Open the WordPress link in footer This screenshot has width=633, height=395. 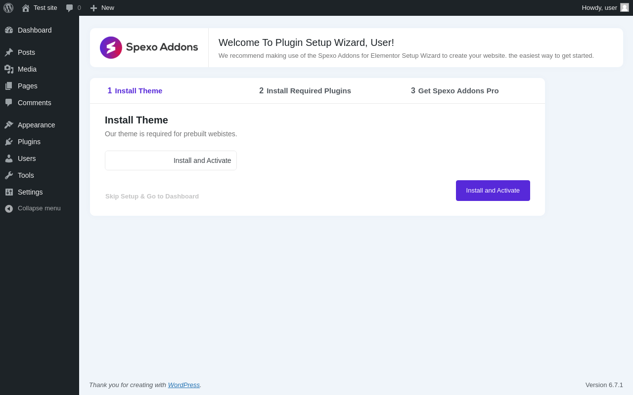(184, 385)
